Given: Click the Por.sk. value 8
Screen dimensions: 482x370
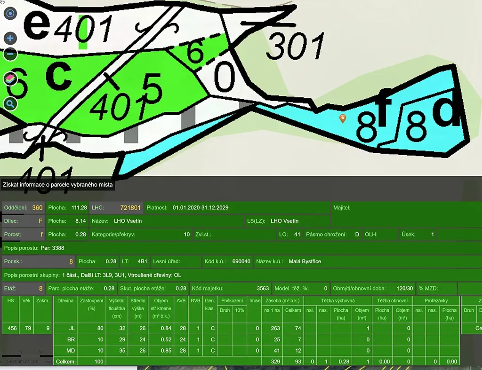Looking at the screenshot, I should click(x=71, y=261).
